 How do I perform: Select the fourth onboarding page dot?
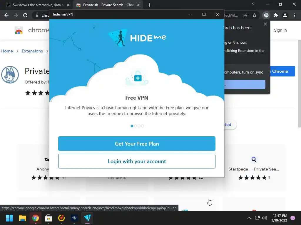(143, 126)
